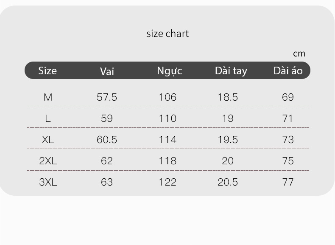335x245 pixels.
Task: Click the 'size chart' title text
Action: coord(167,34)
